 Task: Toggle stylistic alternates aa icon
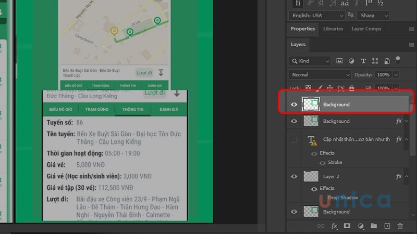(345, 3)
